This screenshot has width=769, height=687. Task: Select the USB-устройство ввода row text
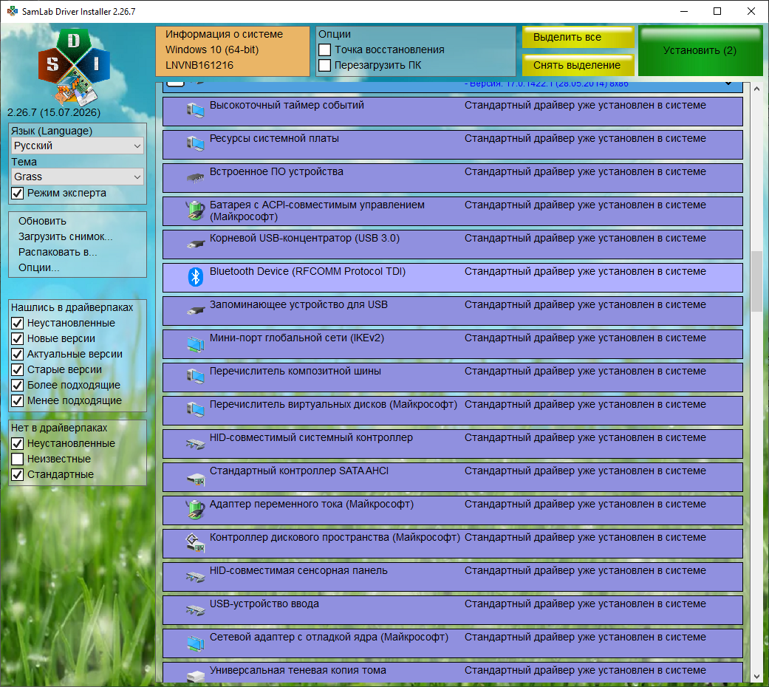[x=264, y=604]
